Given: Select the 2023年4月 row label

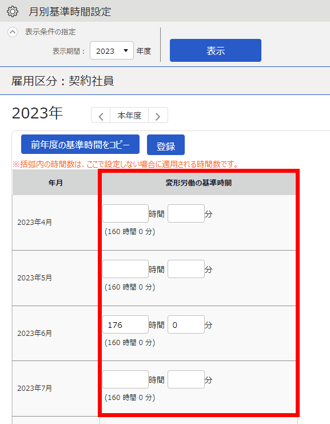Looking at the screenshot, I should pos(34,223).
